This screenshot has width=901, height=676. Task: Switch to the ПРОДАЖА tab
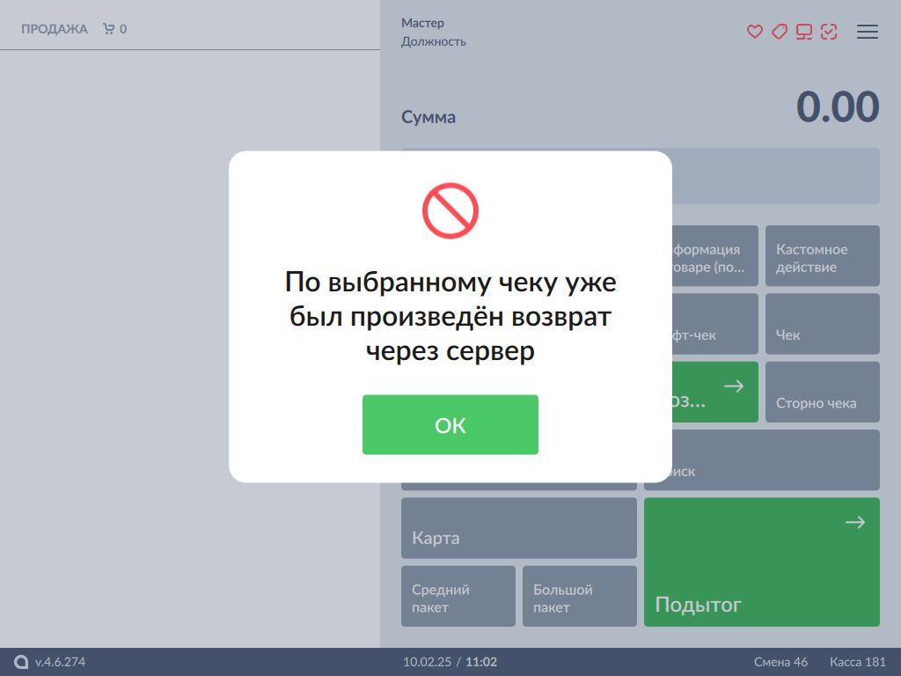coord(55,29)
